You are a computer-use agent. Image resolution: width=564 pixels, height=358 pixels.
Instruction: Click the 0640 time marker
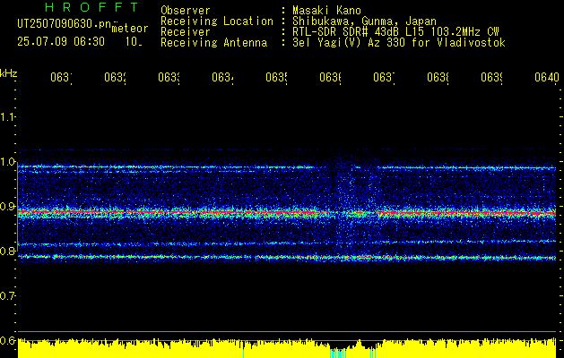pos(547,77)
